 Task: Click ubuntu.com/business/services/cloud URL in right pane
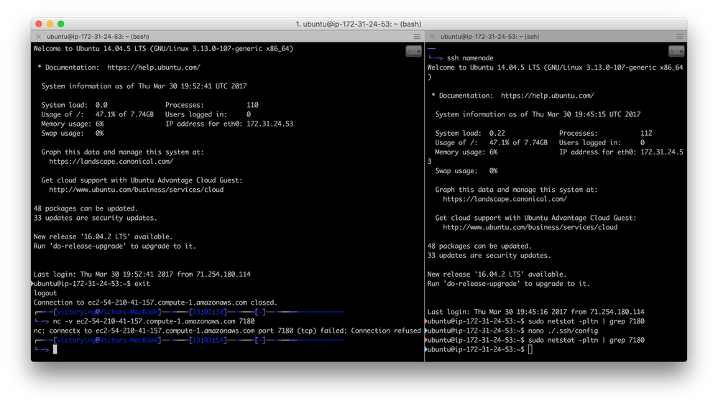(x=530, y=227)
